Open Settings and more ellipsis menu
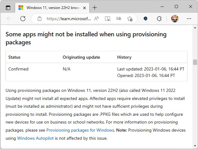 coord(189,19)
